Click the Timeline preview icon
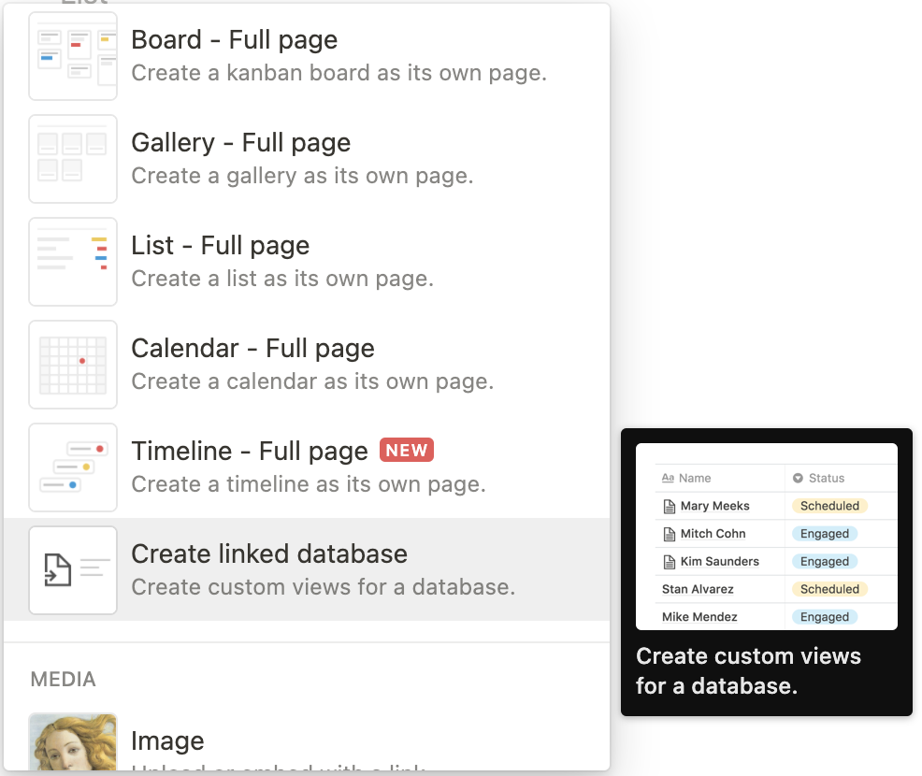The image size is (922, 776). (x=73, y=467)
